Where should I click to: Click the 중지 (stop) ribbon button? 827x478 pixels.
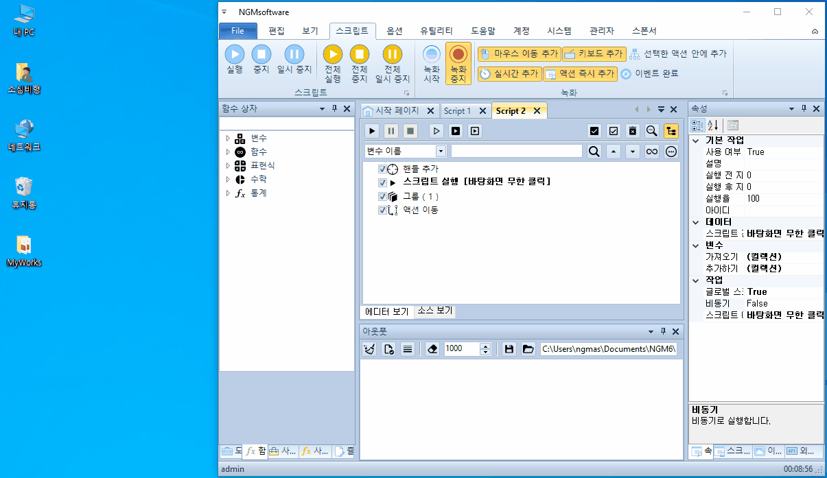[261, 60]
